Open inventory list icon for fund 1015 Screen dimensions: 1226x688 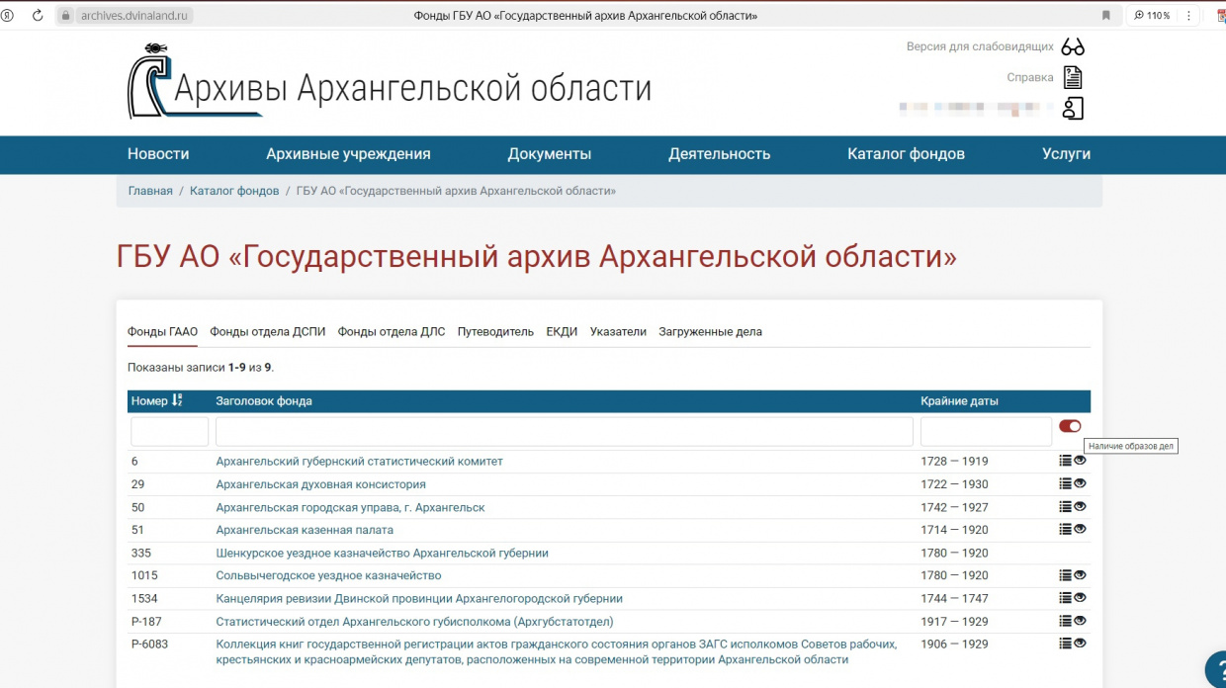pos(1065,575)
